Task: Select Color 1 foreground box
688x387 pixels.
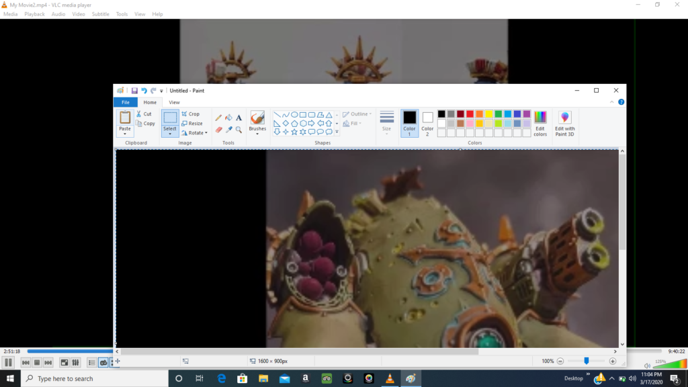Action: pyautogui.click(x=409, y=123)
